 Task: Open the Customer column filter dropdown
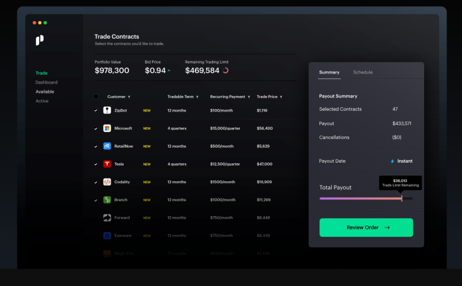pos(129,97)
